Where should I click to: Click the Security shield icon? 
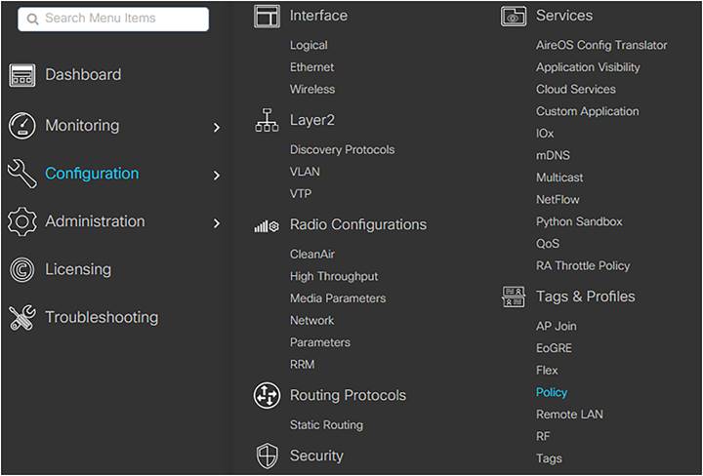pos(267,456)
